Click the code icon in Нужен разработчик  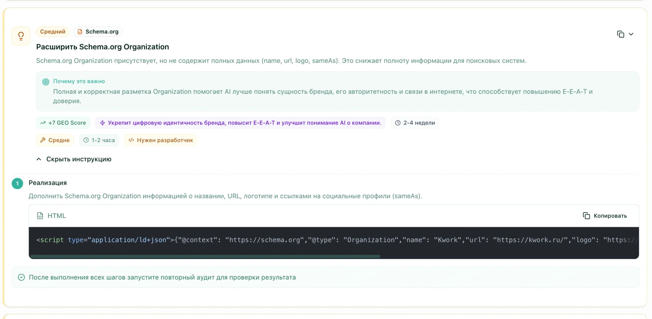point(131,140)
